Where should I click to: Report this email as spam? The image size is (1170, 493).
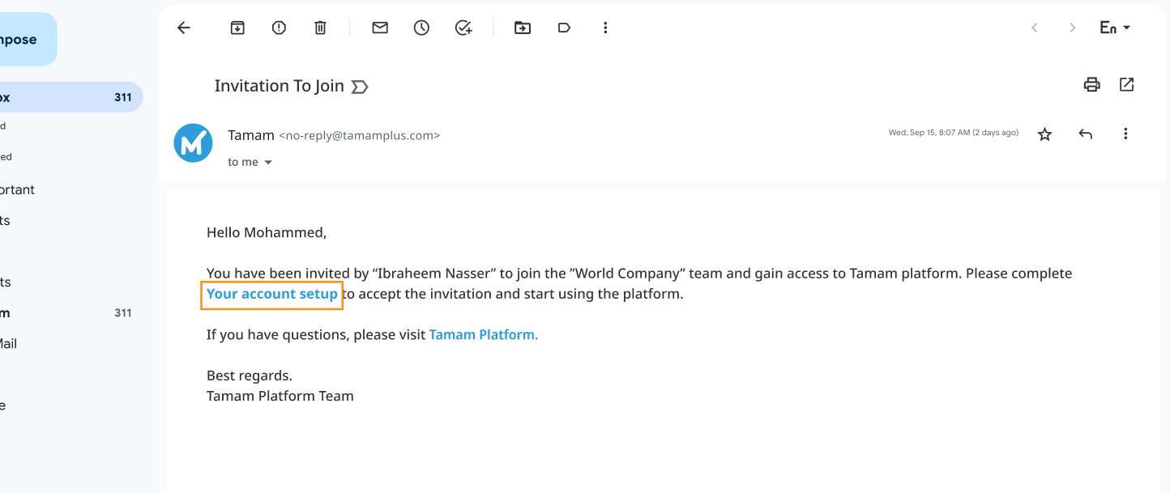coord(279,28)
